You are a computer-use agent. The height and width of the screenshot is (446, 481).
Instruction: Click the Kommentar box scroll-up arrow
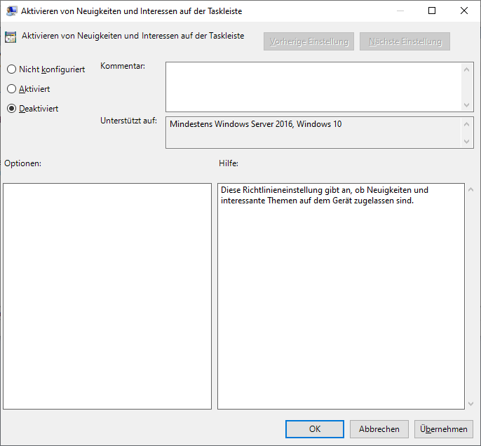click(468, 69)
